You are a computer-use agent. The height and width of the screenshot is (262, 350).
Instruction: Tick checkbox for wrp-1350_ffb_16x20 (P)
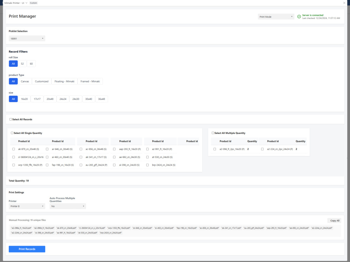coord(13,165)
